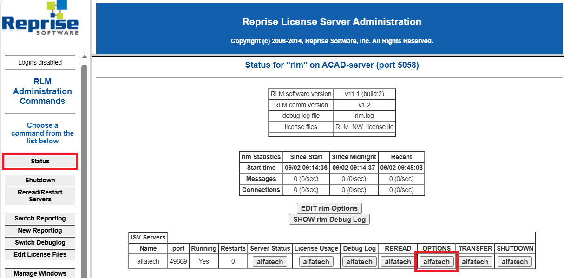Open alfatech OPTIONS

[x=437, y=262]
